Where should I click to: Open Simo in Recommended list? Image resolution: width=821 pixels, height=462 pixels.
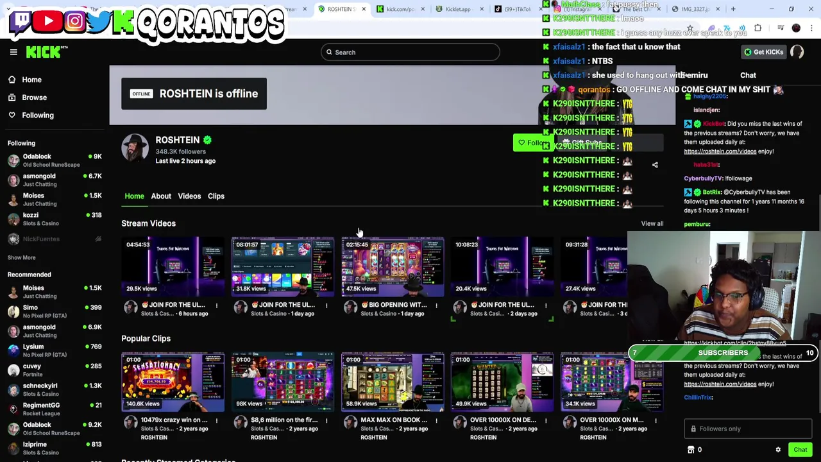(55, 311)
